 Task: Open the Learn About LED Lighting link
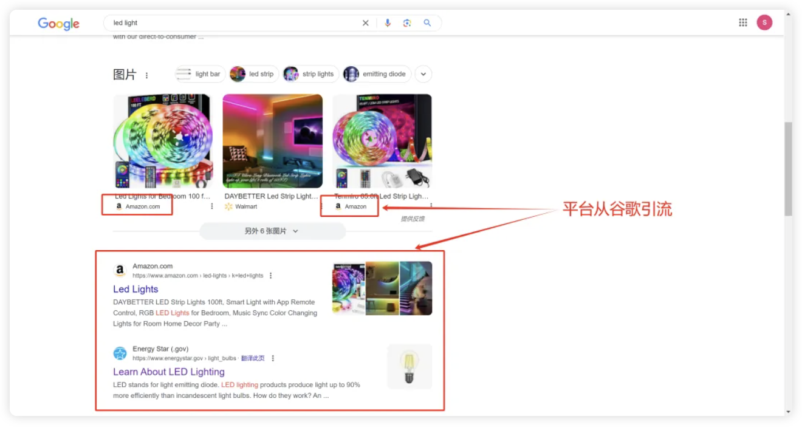click(169, 372)
